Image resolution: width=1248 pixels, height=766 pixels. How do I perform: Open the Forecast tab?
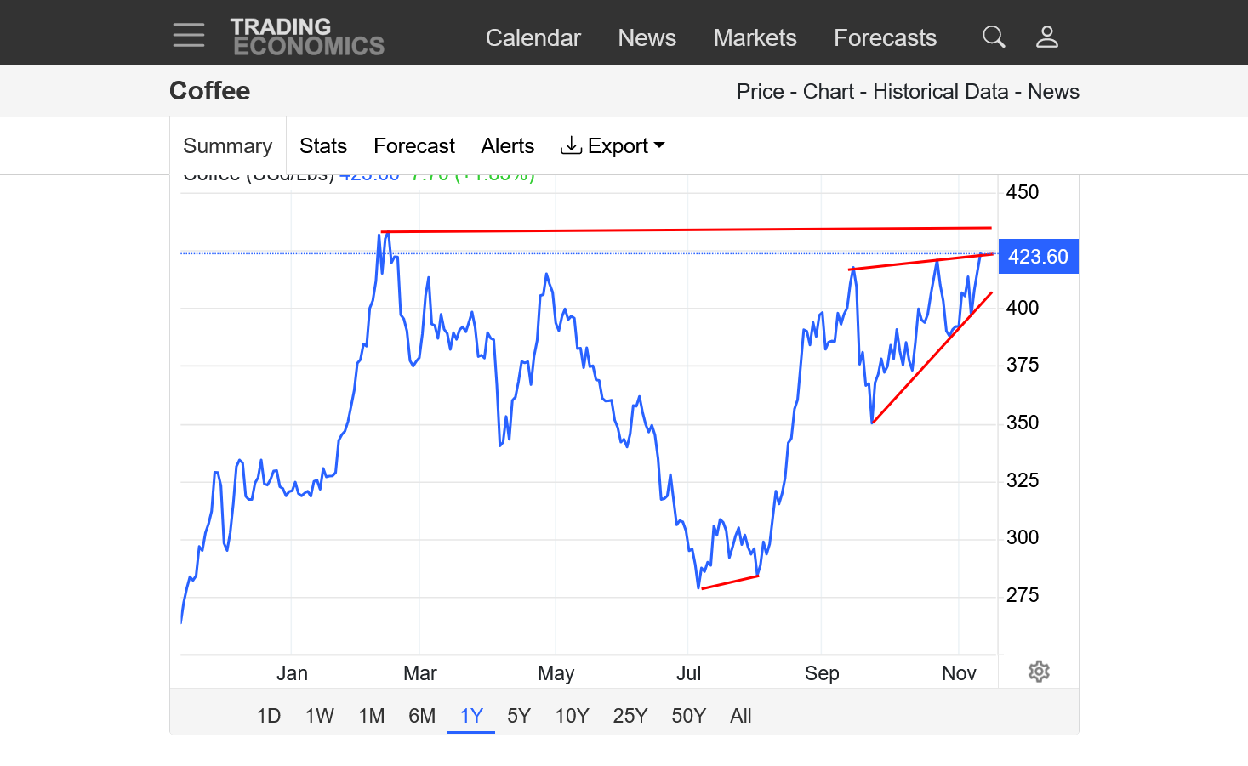[x=413, y=146]
